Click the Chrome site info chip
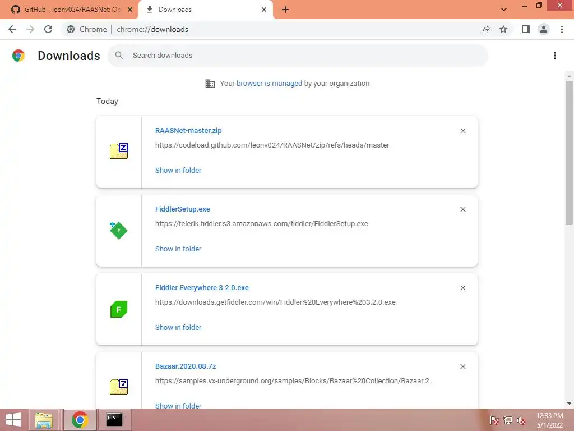 [x=87, y=29]
